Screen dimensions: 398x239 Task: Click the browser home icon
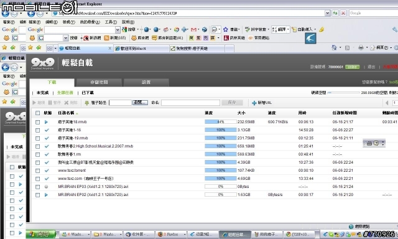coord(335,47)
